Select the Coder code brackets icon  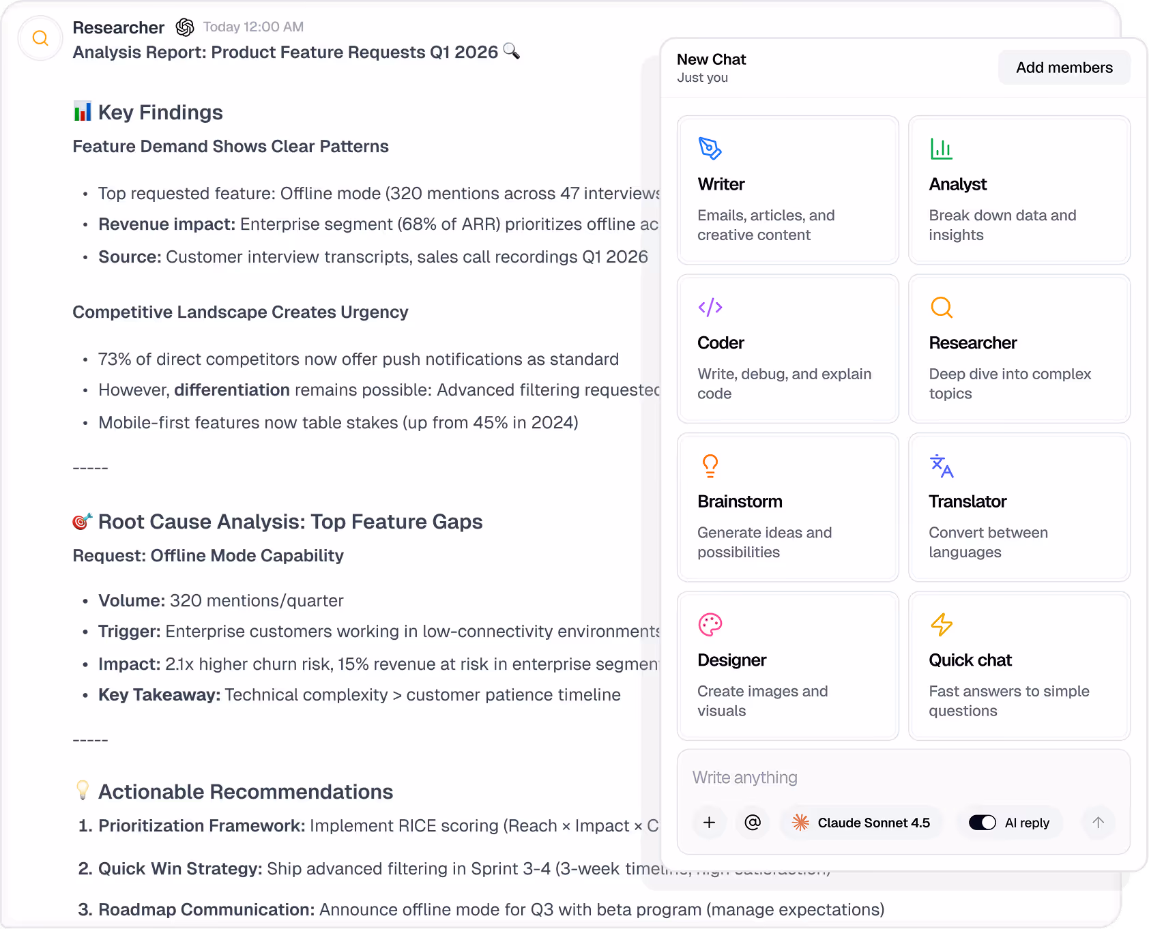click(710, 308)
